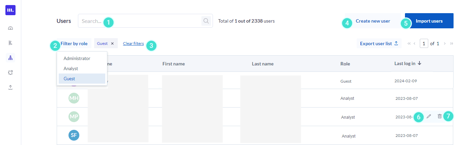Image resolution: width=463 pixels, height=145 pixels.
Task: Open the second sidebar icon below dashboard
Action: [10, 43]
